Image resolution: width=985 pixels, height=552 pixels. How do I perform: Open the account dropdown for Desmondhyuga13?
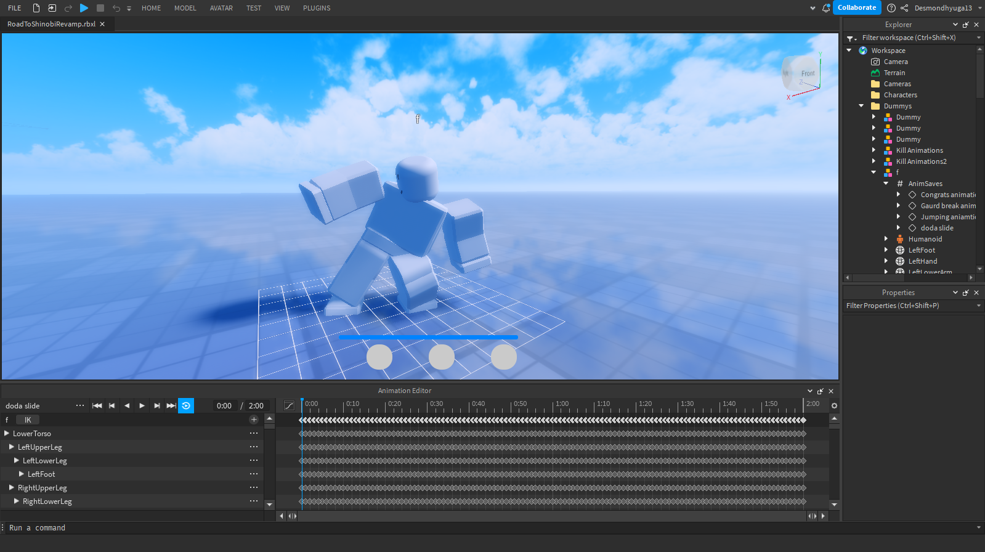click(979, 8)
